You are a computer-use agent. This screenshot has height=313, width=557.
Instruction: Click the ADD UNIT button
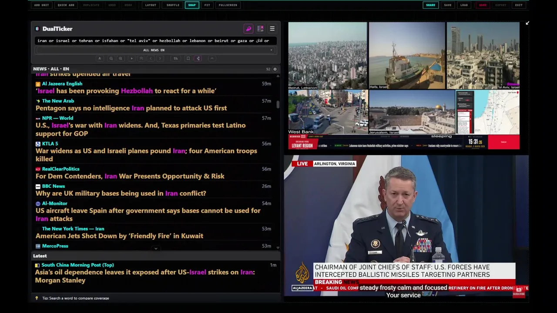[x=42, y=5]
